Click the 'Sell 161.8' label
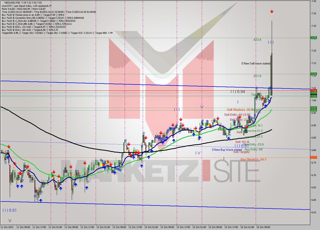Image resolution: width=320 pixels, height=230 pixels. 242,142
